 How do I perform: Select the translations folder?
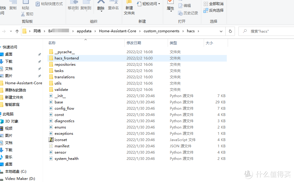(x=64, y=77)
